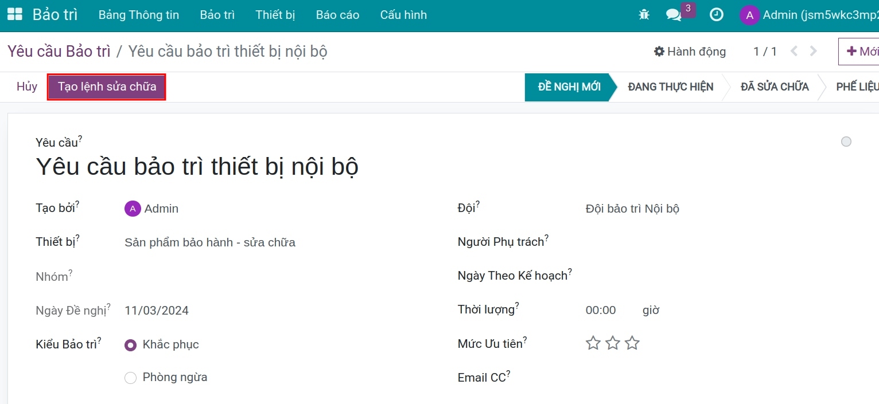Screen dimensions: 879x404
Task: Click the Bảo trì app title
Action: pos(55,15)
